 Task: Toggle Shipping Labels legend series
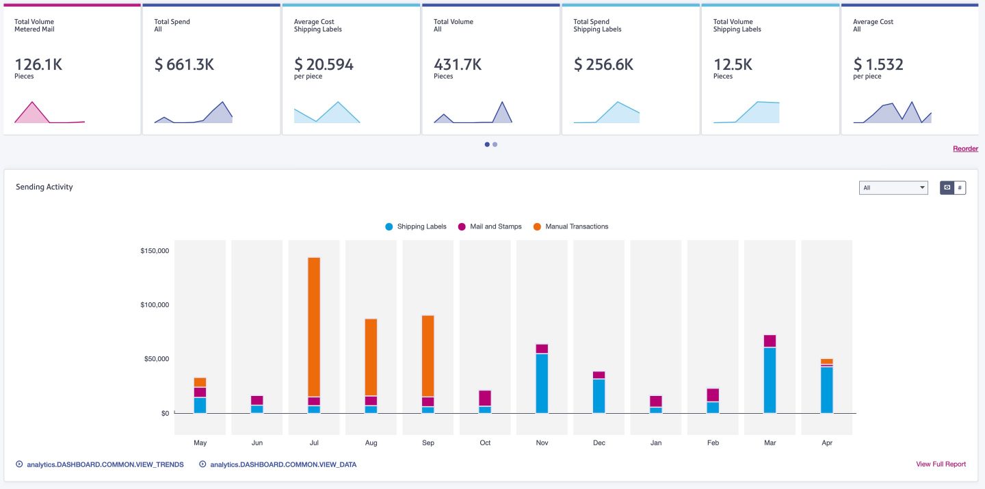pos(416,226)
